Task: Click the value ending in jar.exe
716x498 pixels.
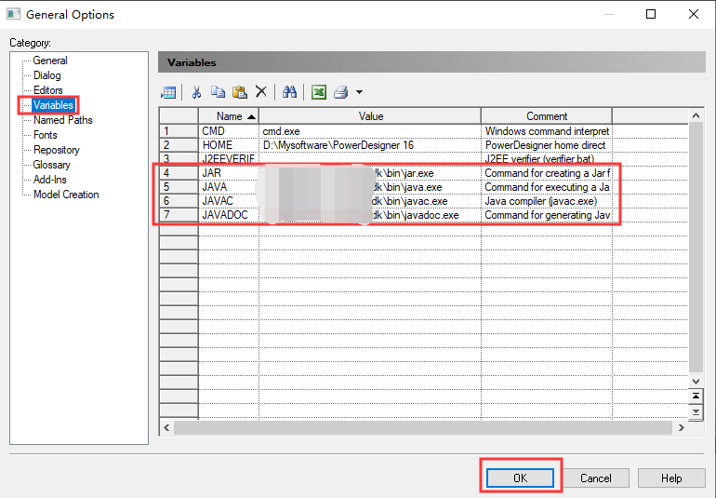Action: coord(370,173)
